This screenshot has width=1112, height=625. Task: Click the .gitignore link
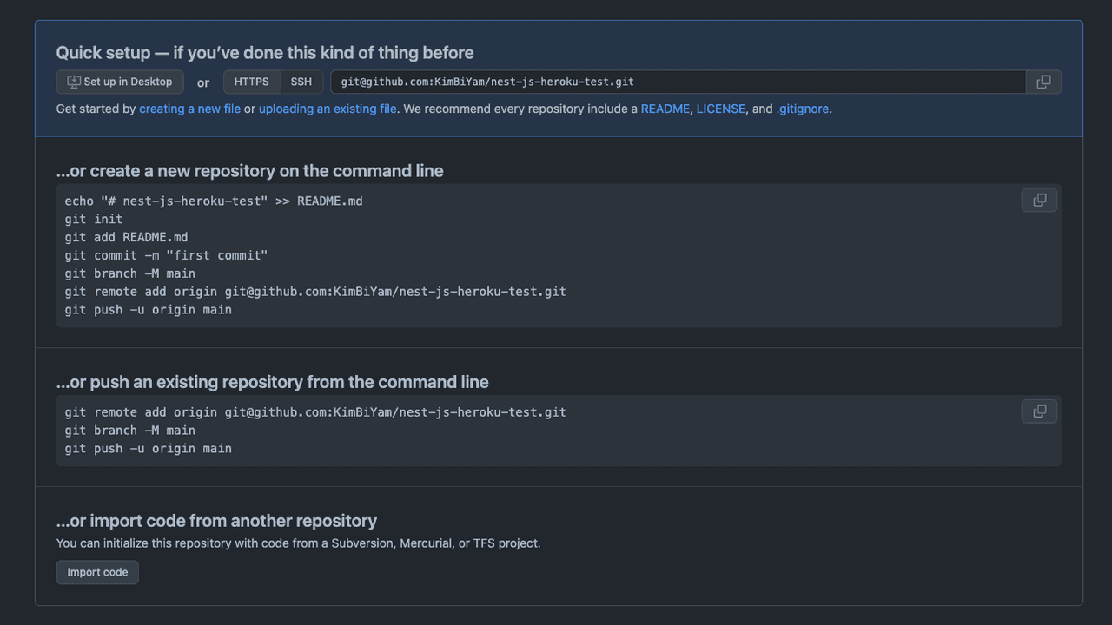[802, 109]
